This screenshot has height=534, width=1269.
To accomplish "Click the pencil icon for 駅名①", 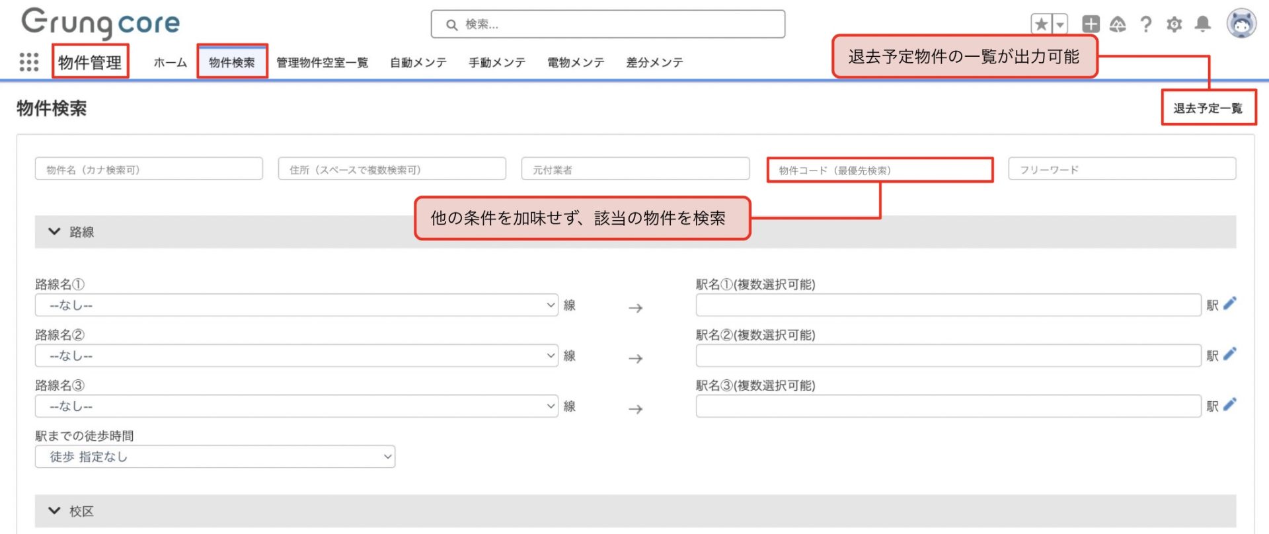I will [1229, 304].
